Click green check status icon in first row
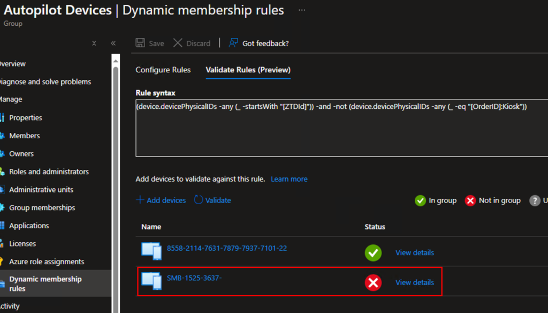This screenshot has height=313, width=548. (373, 253)
